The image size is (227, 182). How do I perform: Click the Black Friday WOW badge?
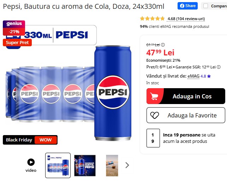click(x=30, y=140)
